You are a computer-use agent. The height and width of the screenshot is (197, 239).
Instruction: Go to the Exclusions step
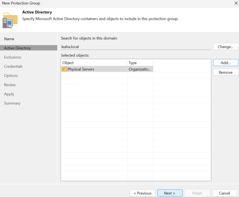click(x=13, y=57)
